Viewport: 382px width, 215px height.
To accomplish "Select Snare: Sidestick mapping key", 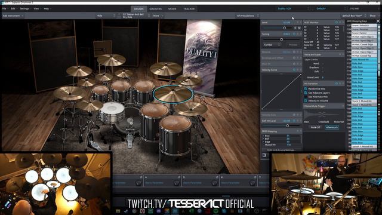I will (x=364, y=25).
